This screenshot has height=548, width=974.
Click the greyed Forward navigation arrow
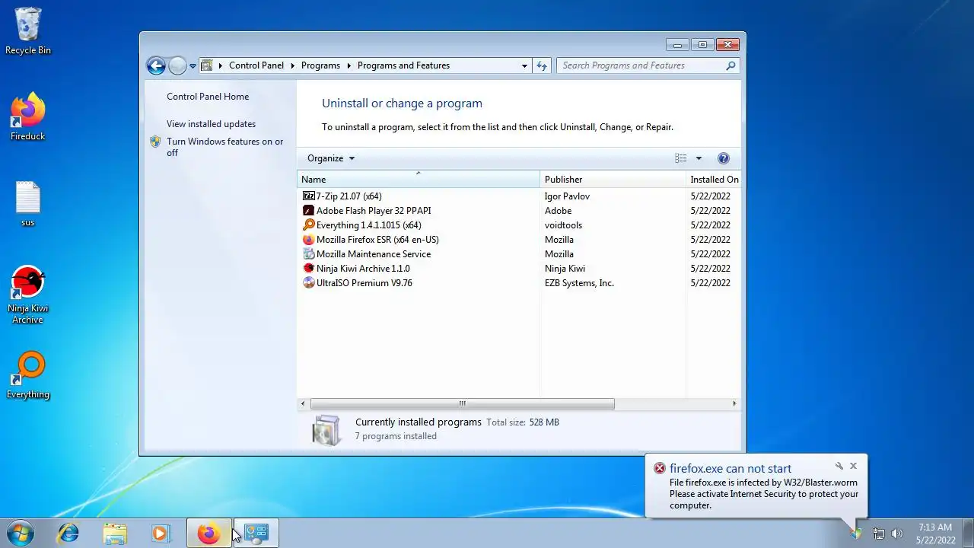click(177, 65)
